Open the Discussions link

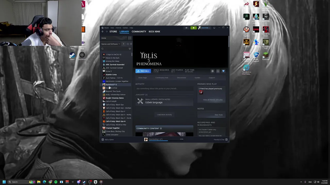click(x=181, y=78)
